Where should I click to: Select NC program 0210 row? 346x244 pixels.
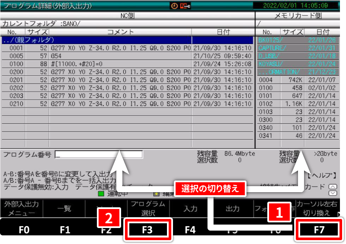127,104
